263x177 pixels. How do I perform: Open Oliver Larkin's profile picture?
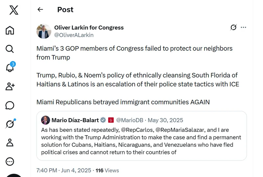44,31
